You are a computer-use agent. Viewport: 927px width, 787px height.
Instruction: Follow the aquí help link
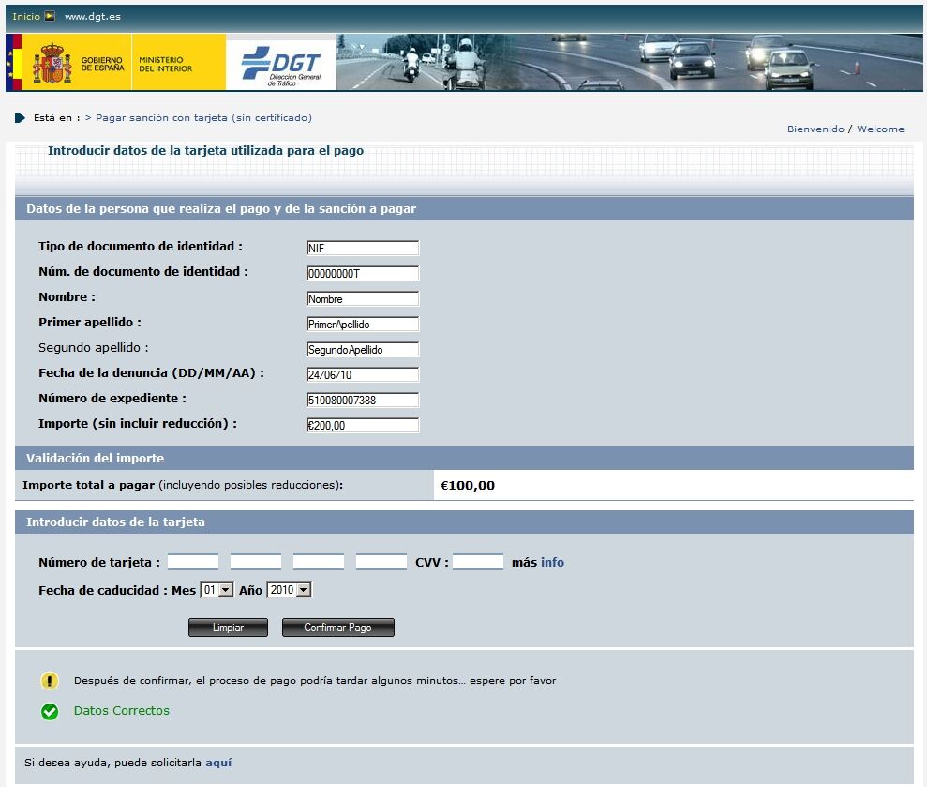(218, 763)
